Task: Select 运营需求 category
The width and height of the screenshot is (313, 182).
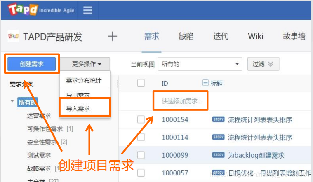Action: tap(39, 115)
